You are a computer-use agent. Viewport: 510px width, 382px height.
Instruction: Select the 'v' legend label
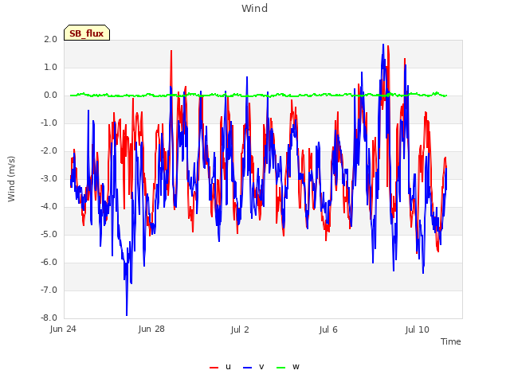click(261, 367)
